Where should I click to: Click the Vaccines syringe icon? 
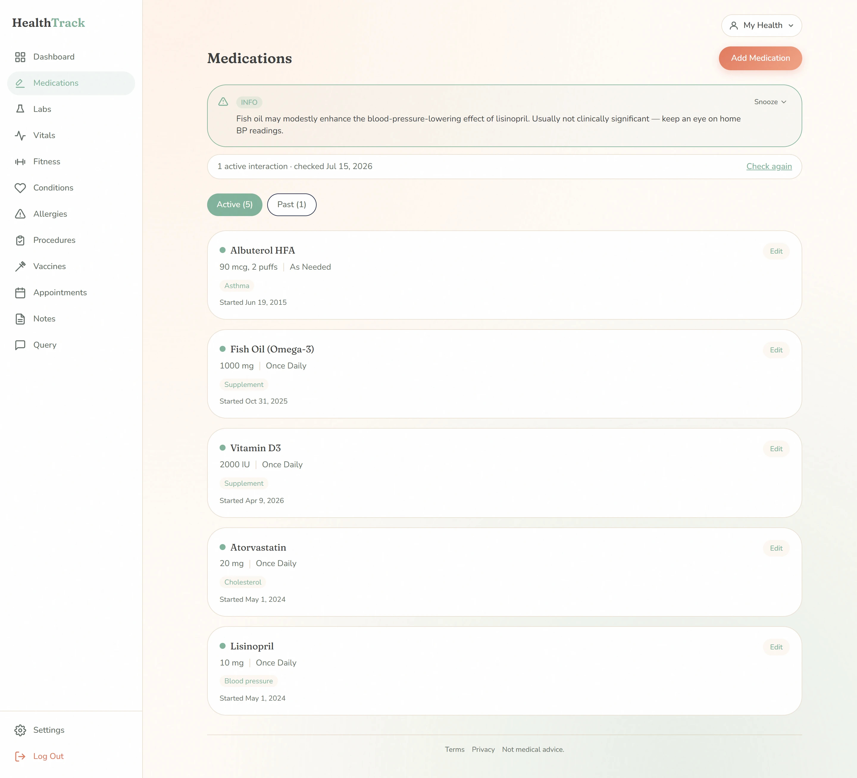tap(20, 267)
